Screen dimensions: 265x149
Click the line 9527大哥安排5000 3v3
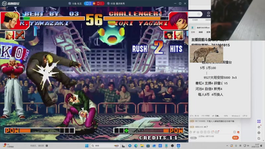pyautogui.click(x=220, y=77)
